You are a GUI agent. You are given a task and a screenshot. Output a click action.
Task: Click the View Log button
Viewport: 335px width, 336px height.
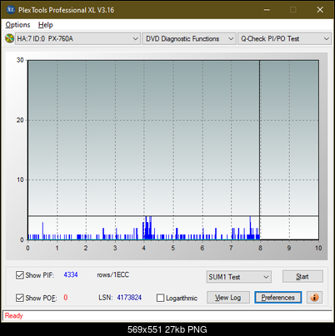228,298
